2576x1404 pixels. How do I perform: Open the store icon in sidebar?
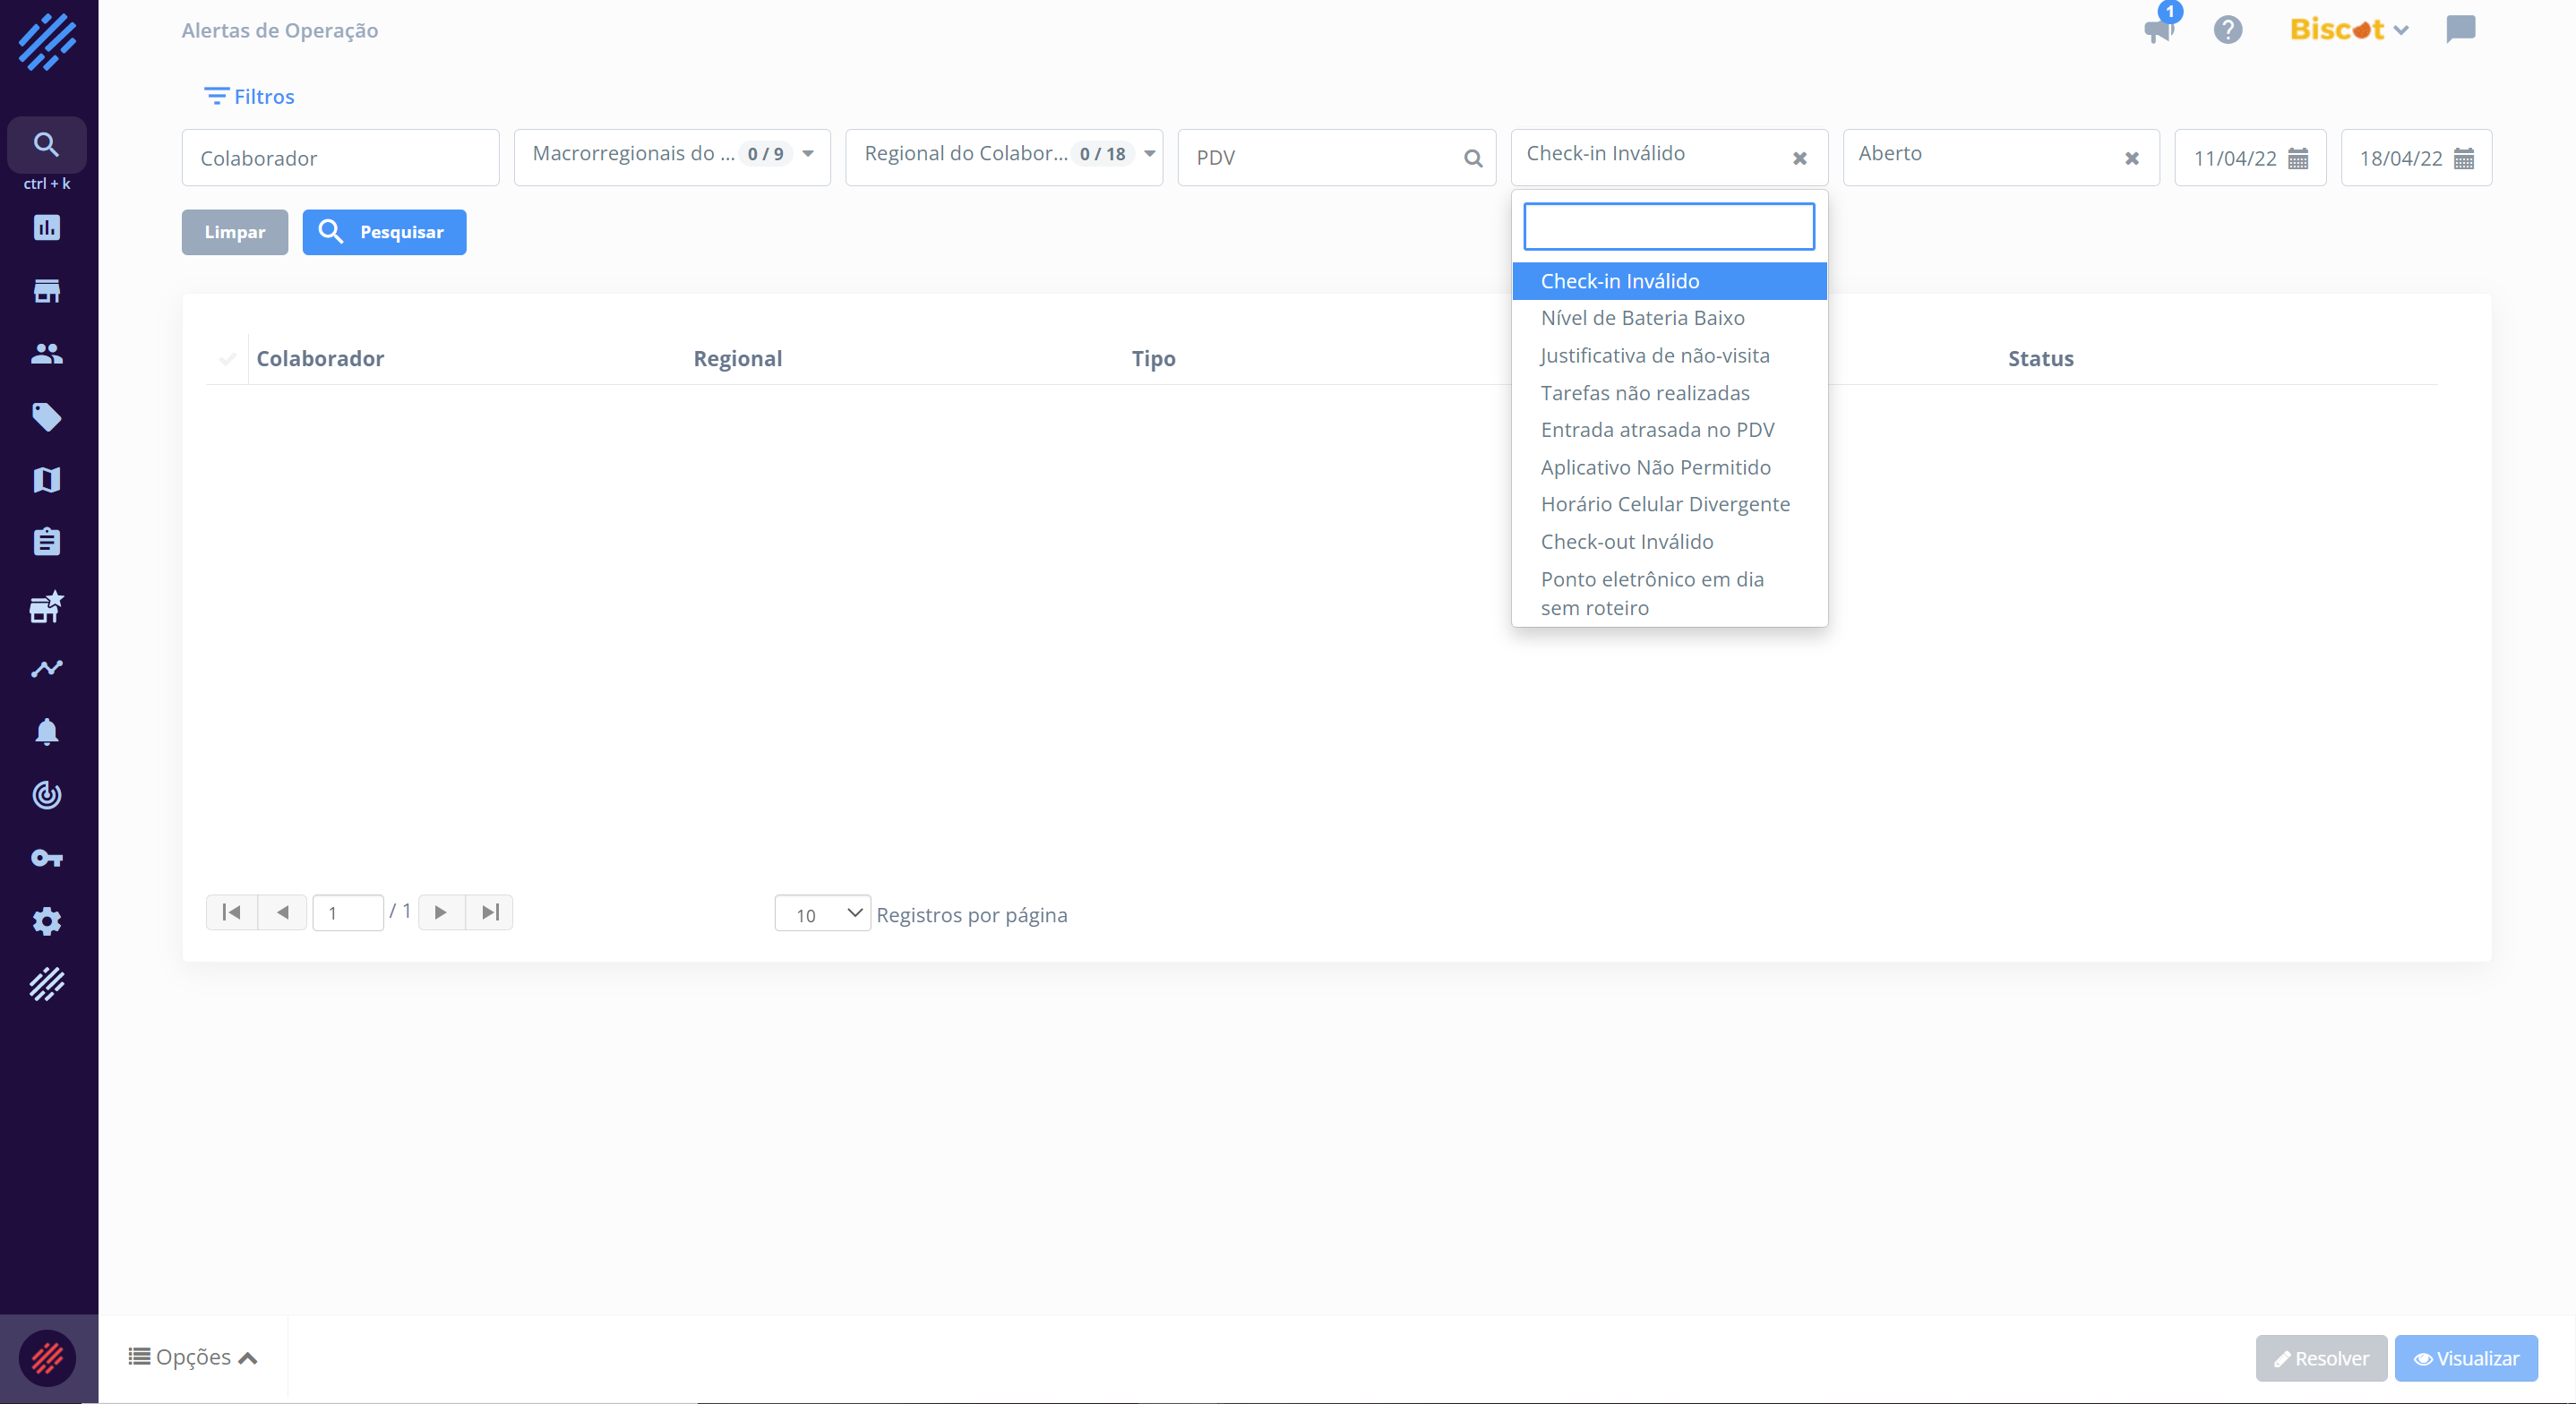47,291
